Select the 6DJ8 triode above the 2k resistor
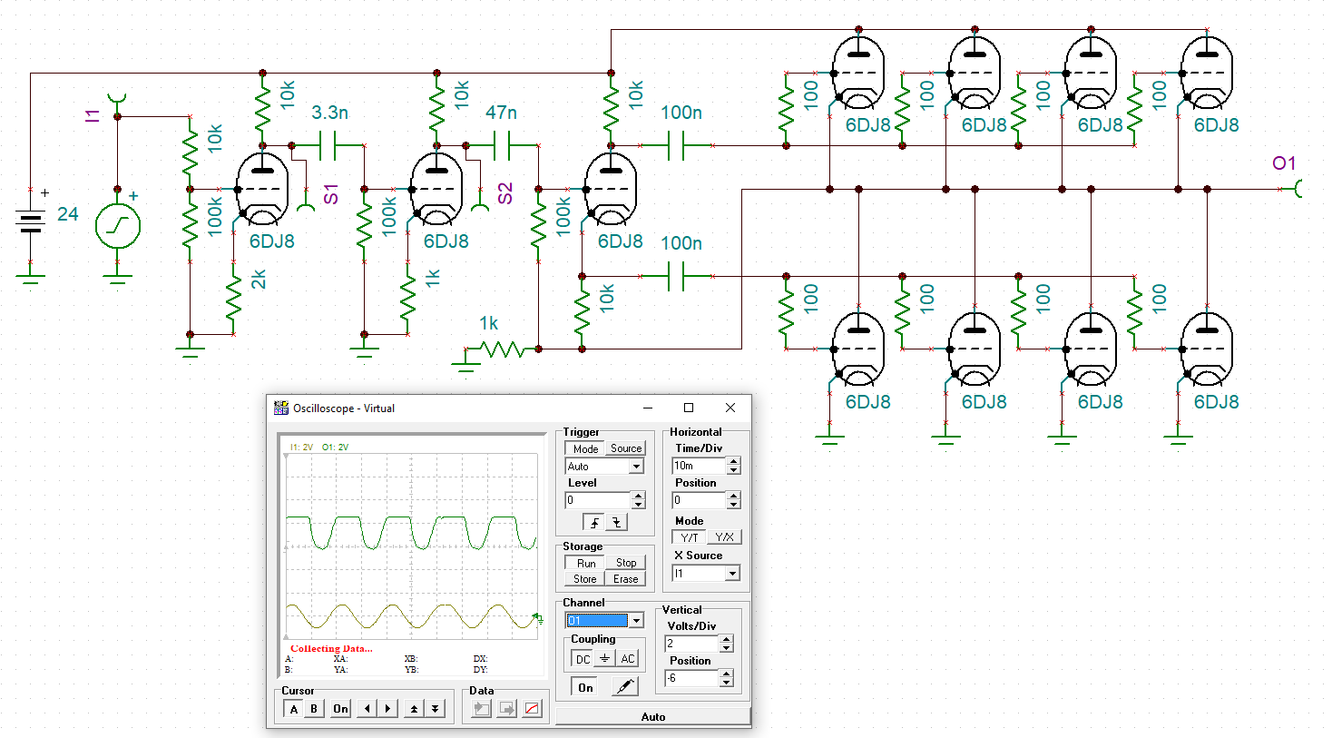The width and height of the screenshot is (1332, 738). point(262,189)
